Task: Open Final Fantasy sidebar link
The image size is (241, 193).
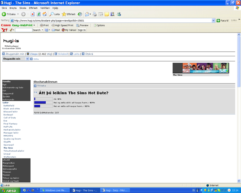Action: [11, 124]
